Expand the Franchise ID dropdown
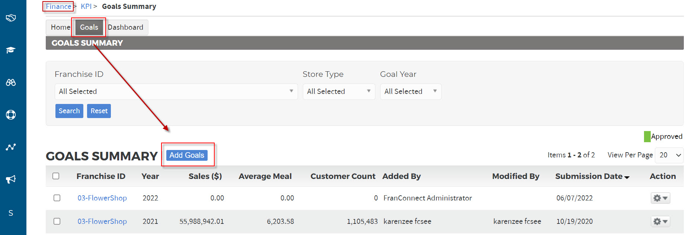The image size is (695, 235). tap(176, 92)
